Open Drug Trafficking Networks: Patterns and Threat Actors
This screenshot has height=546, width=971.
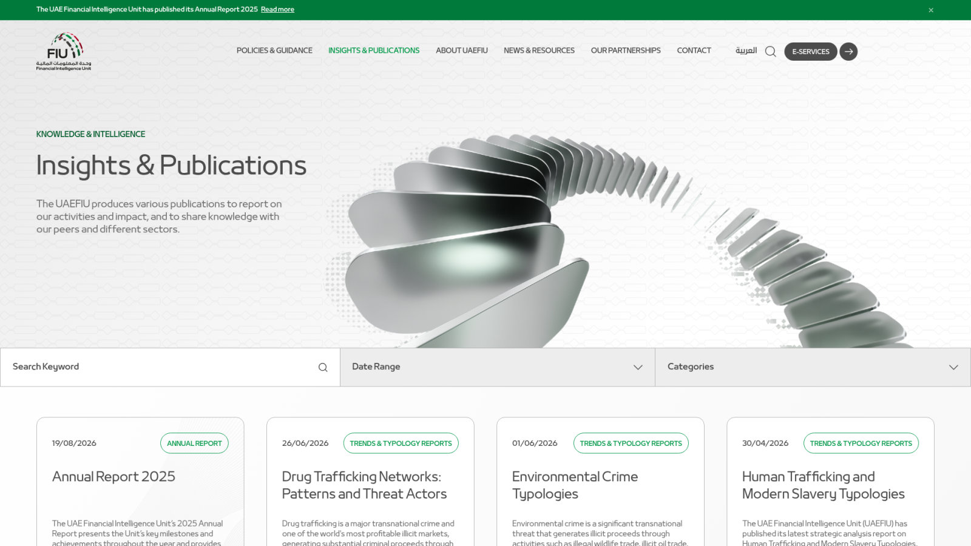(x=364, y=485)
